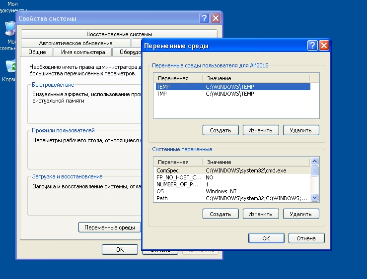The height and width of the screenshot is (279, 367).
Task: Click Изменить under Системные переменные
Action: pyautogui.click(x=261, y=214)
